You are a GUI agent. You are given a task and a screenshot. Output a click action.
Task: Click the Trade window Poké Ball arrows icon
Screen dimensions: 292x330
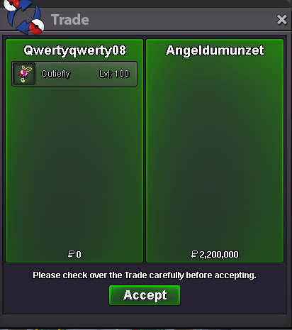click(x=23, y=16)
